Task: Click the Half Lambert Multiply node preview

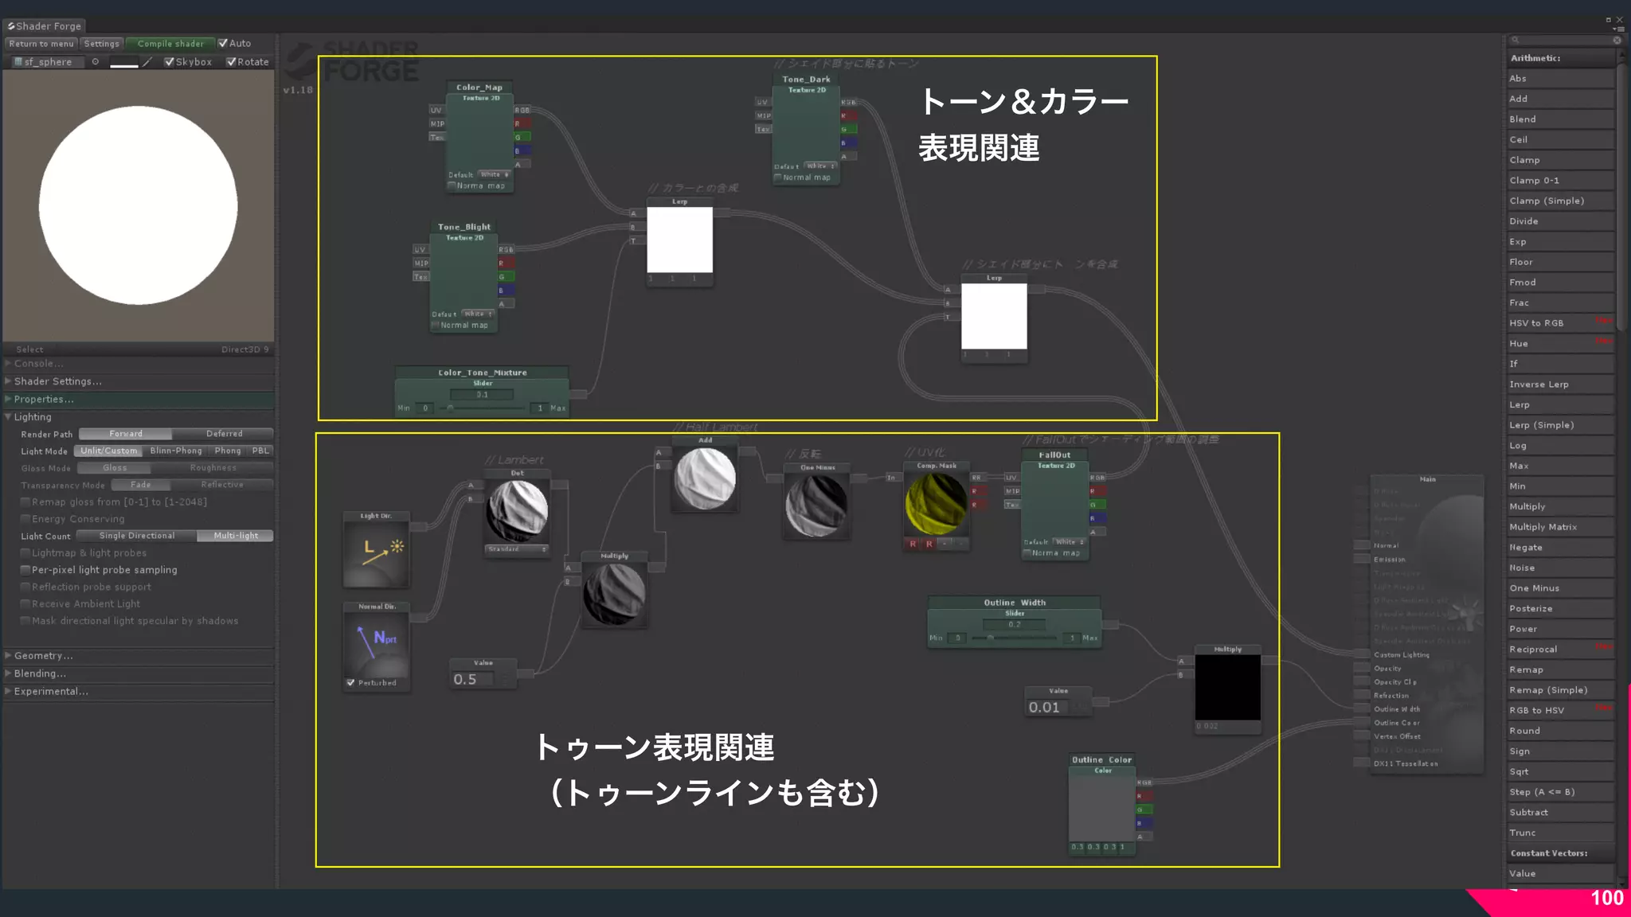Action: (x=614, y=594)
